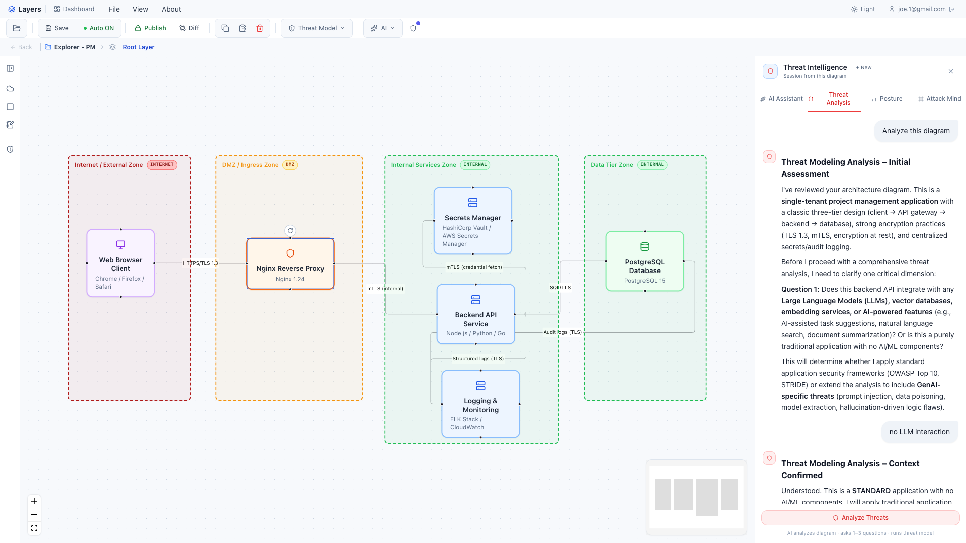Open the About menu

coord(171,9)
